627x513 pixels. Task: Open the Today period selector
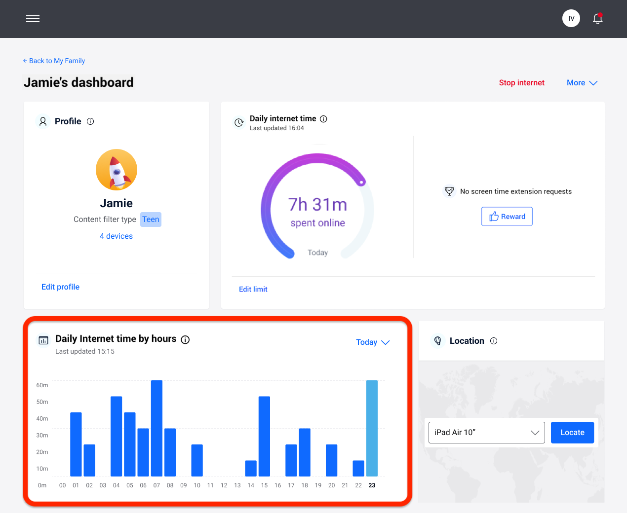click(373, 342)
